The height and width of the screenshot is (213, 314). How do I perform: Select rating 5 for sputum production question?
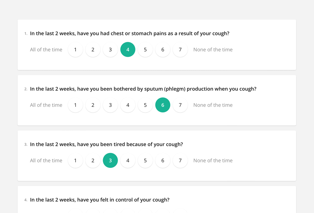(x=145, y=105)
